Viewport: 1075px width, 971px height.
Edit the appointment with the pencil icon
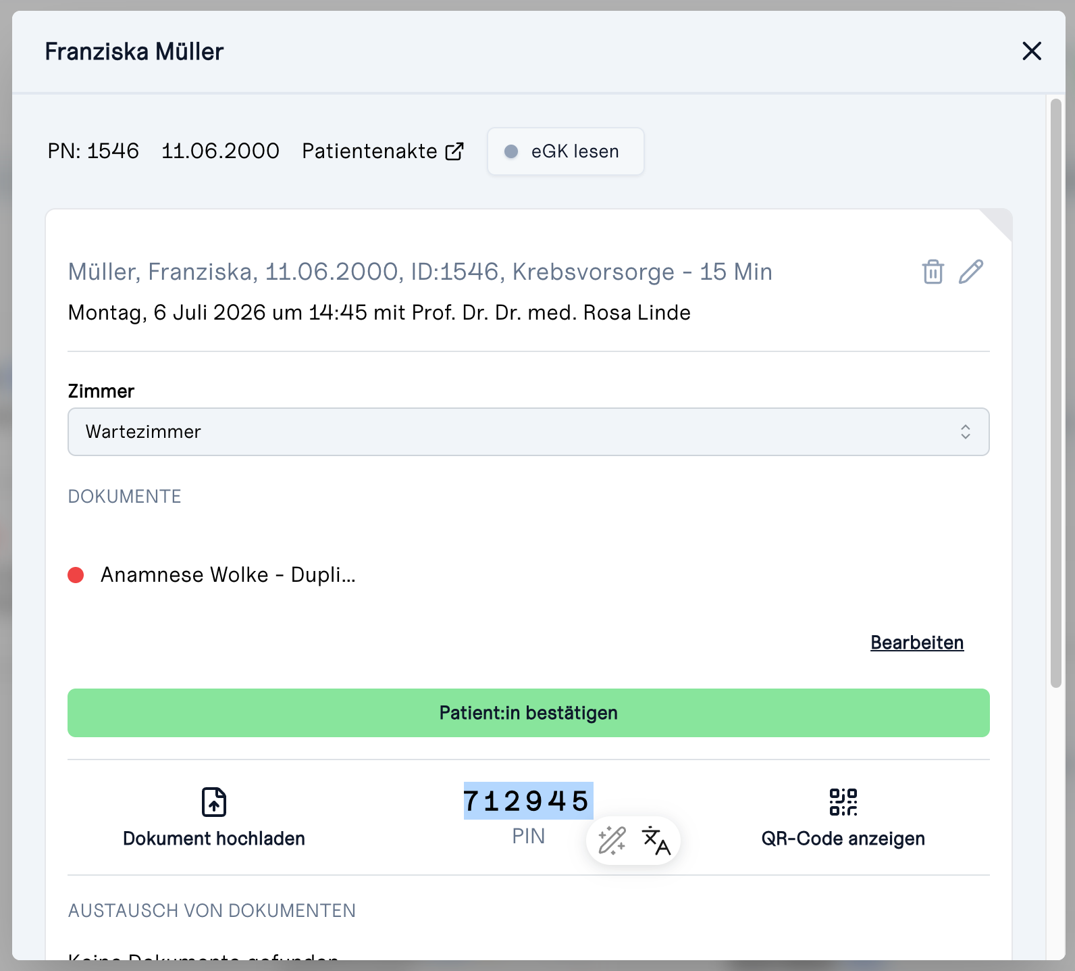[971, 272]
